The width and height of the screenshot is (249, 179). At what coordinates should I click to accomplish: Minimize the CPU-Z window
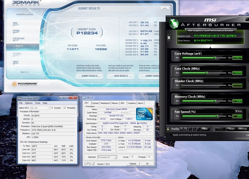click(x=139, y=97)
